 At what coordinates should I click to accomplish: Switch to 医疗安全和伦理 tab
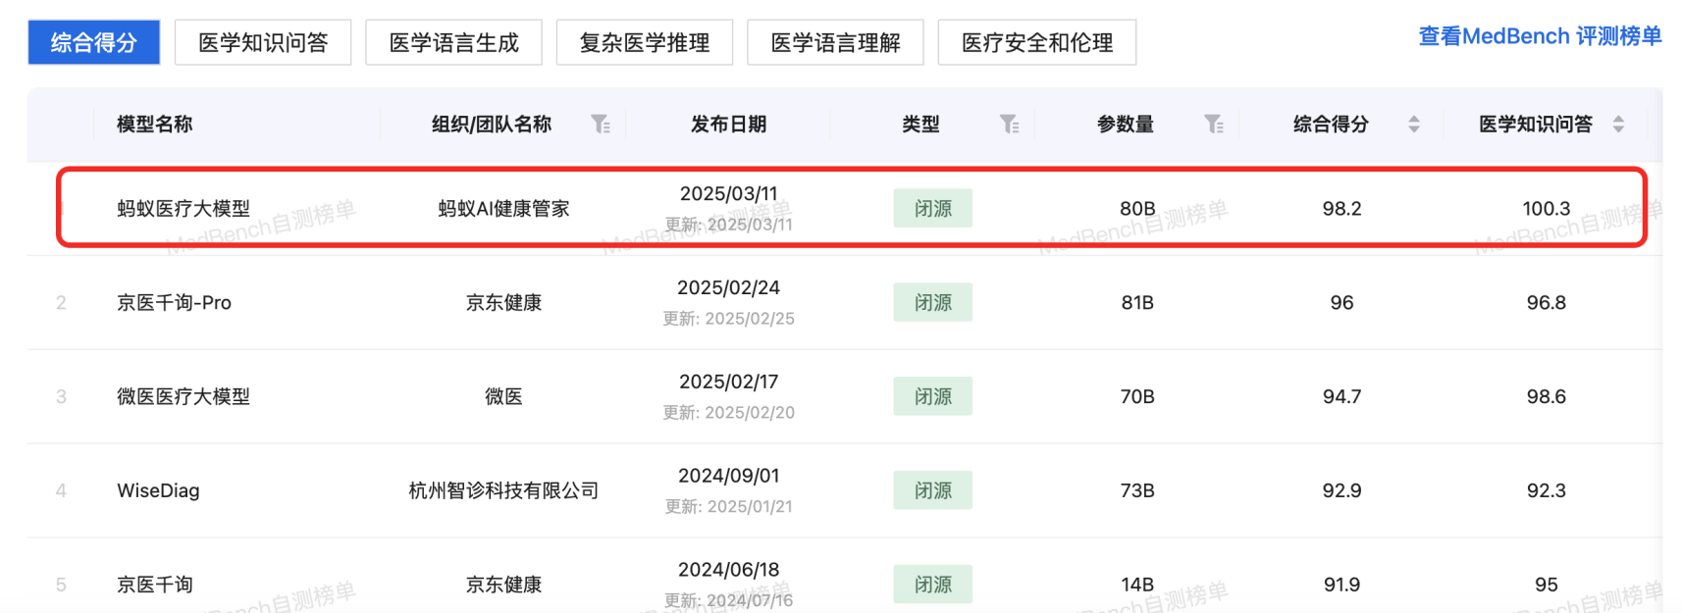[1037, 42]
